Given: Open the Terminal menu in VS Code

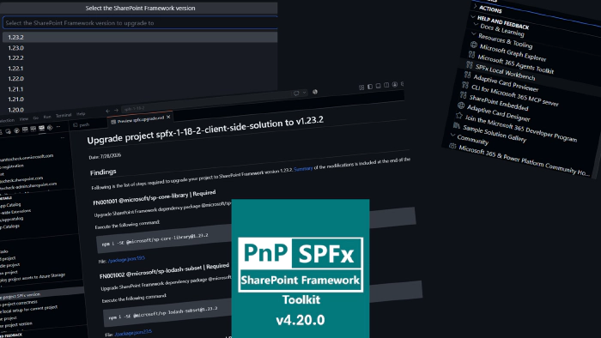Looking at the screenshot, I should click(x=64, y=115).
